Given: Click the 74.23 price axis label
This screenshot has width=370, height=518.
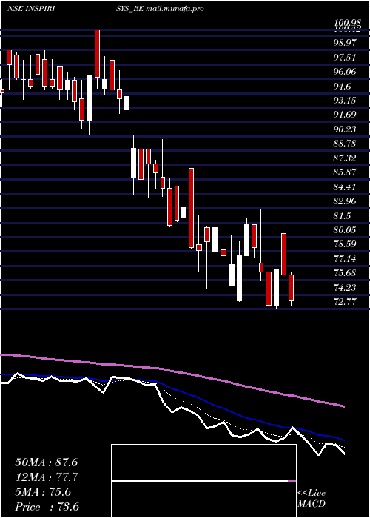Looking at the screenshot, I should point(345,287).
